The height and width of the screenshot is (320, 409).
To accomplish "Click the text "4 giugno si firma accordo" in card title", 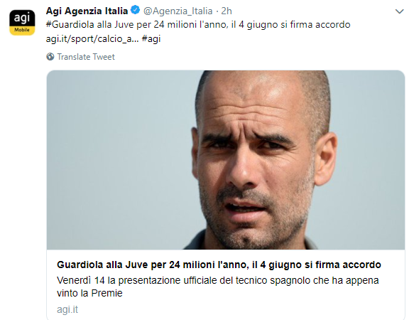I will click(x=320, y=265).
